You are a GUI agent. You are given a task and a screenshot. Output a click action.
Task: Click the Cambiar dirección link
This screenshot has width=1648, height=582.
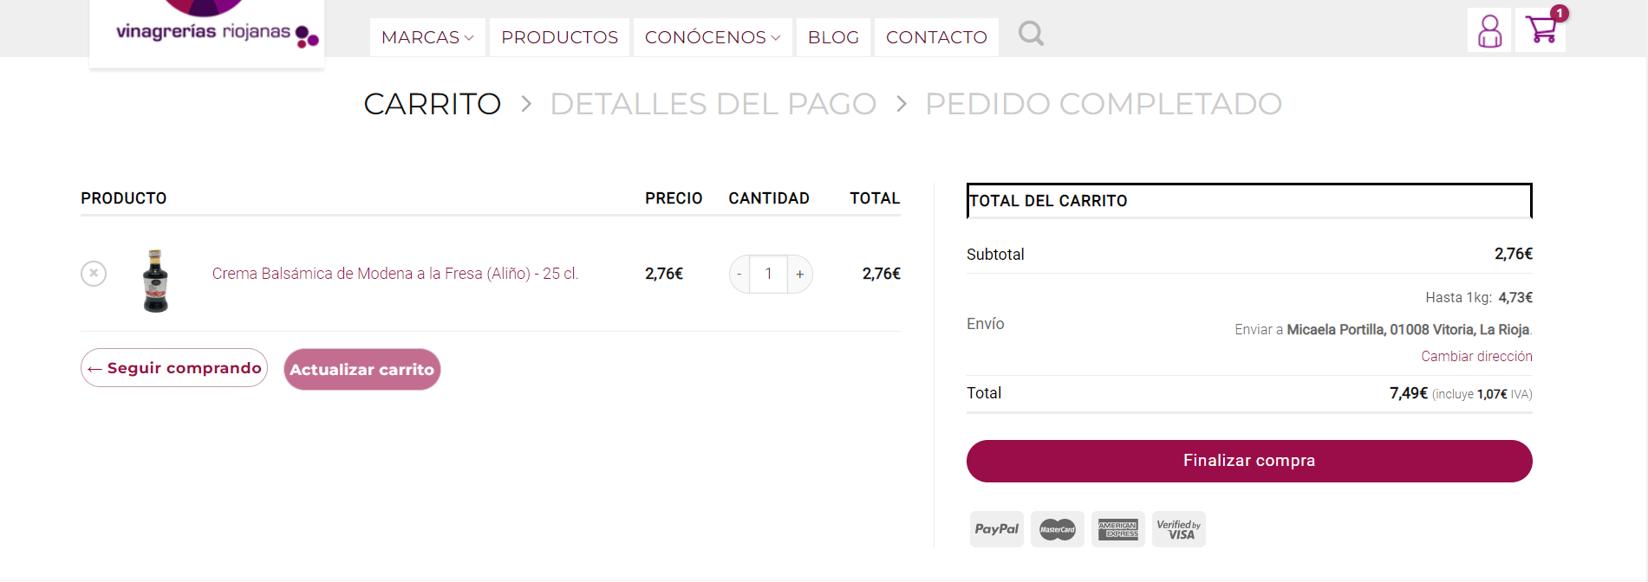pyautogui.click(x=1476, y=357)
